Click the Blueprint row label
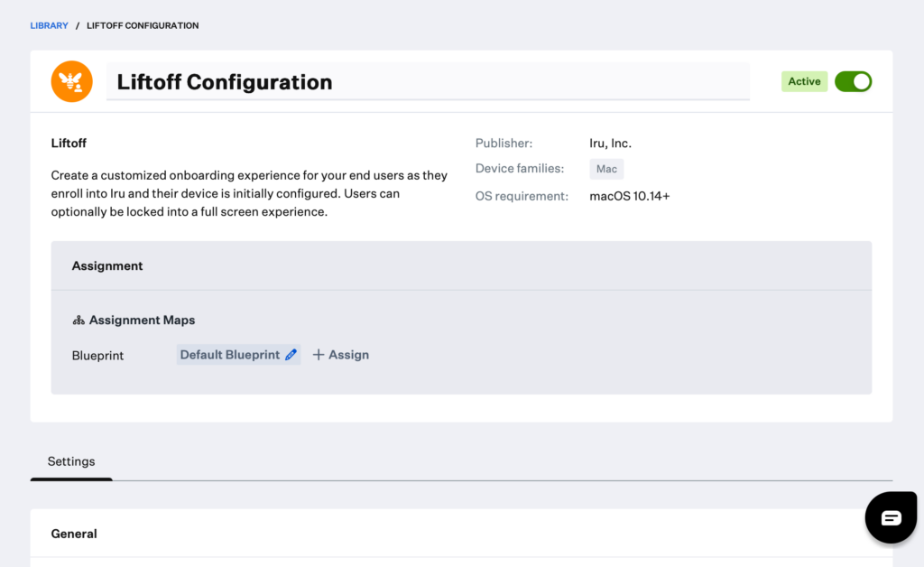The height and width of the screenshot is (567, 924). point(97,356)
